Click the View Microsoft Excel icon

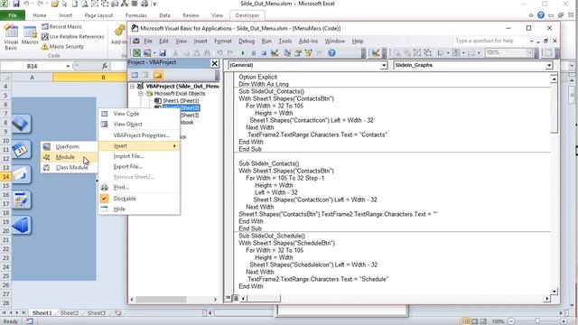click(136, 53)
